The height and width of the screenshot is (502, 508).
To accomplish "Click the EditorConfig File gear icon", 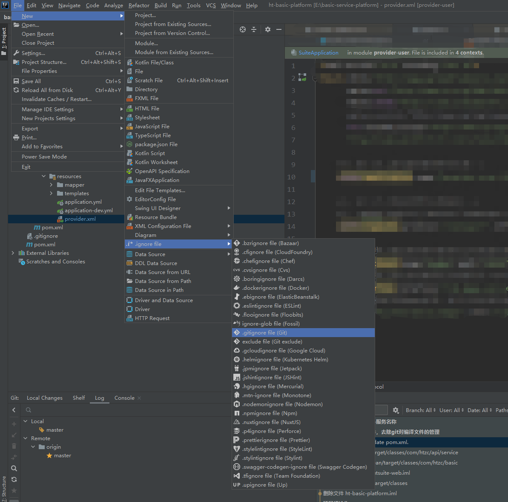I will pos(129,199).
